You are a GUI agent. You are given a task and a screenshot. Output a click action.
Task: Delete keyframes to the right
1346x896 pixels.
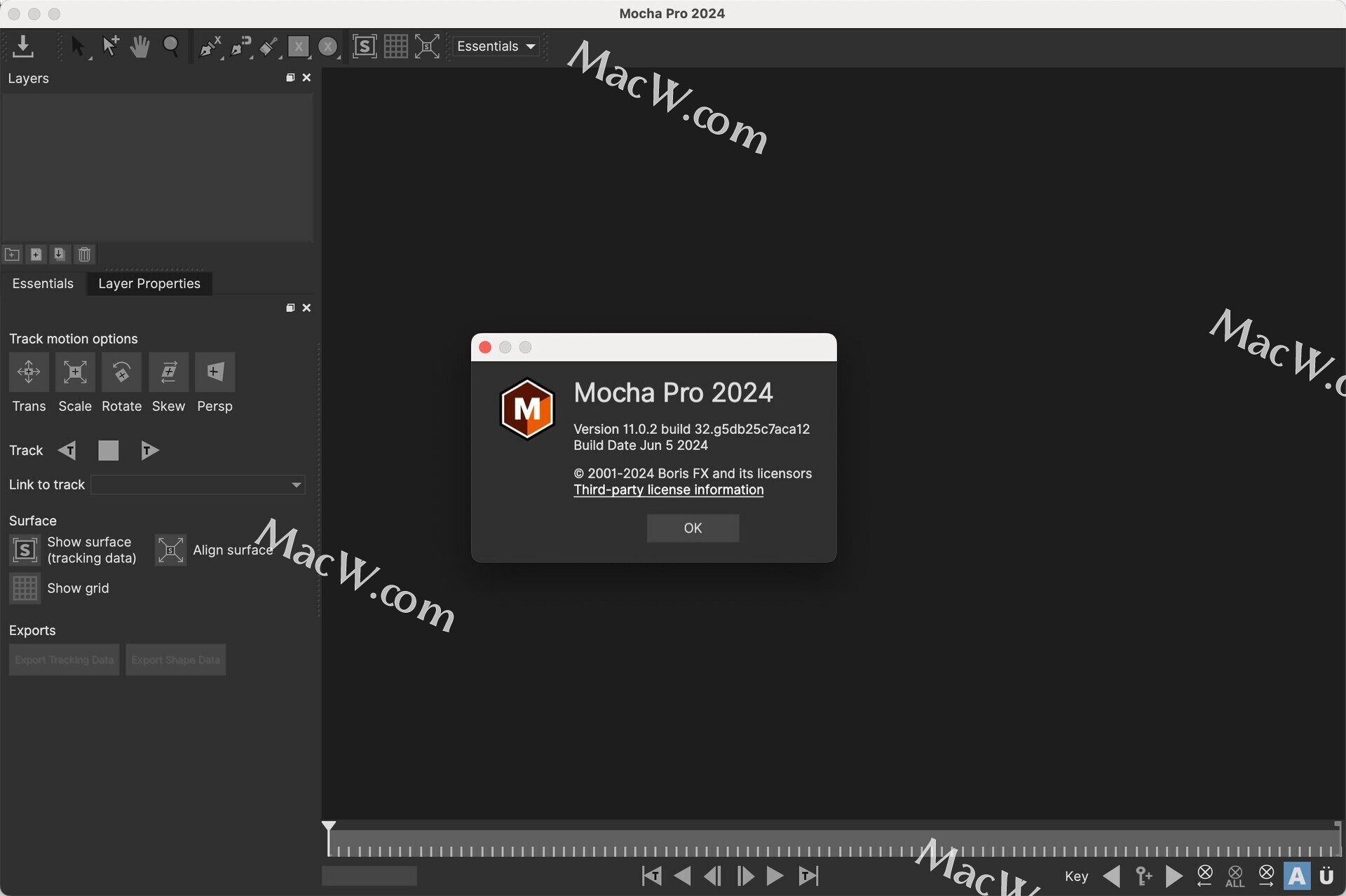(x=1266, y=876)
